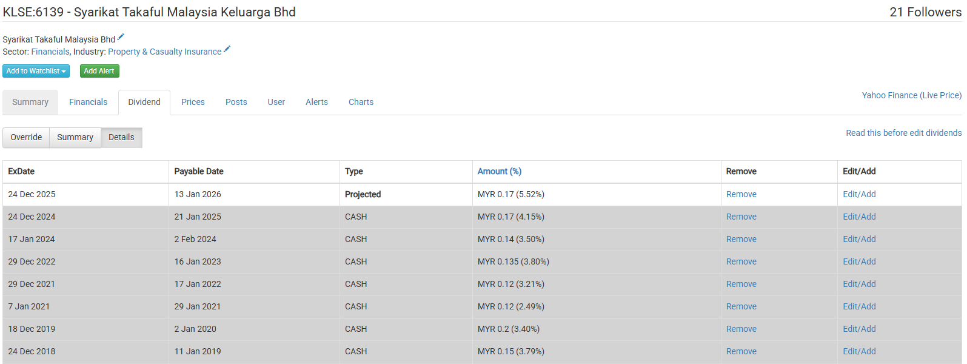Open the Financials sector link
The image size is (967, 364).
[50, 52]
